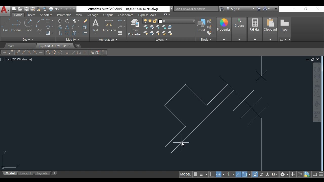Click the Hatch tool icon
Viewport: 324px width, 182px height.
48,33
